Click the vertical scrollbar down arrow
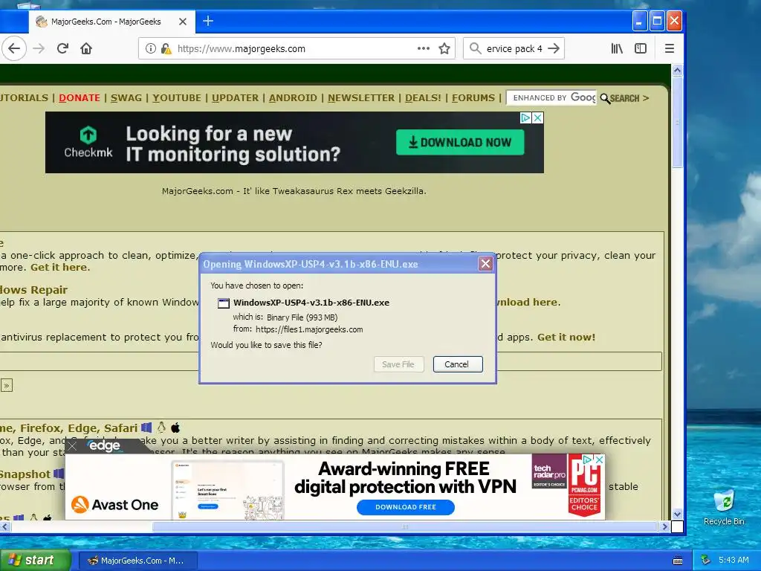This screenshot has width=761, height=571. click(x=678, y=514)
